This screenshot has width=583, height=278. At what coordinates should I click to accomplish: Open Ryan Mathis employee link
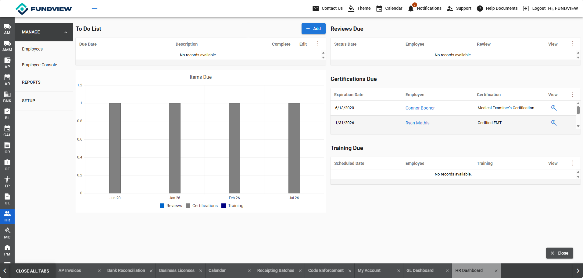tap(417, 123)
